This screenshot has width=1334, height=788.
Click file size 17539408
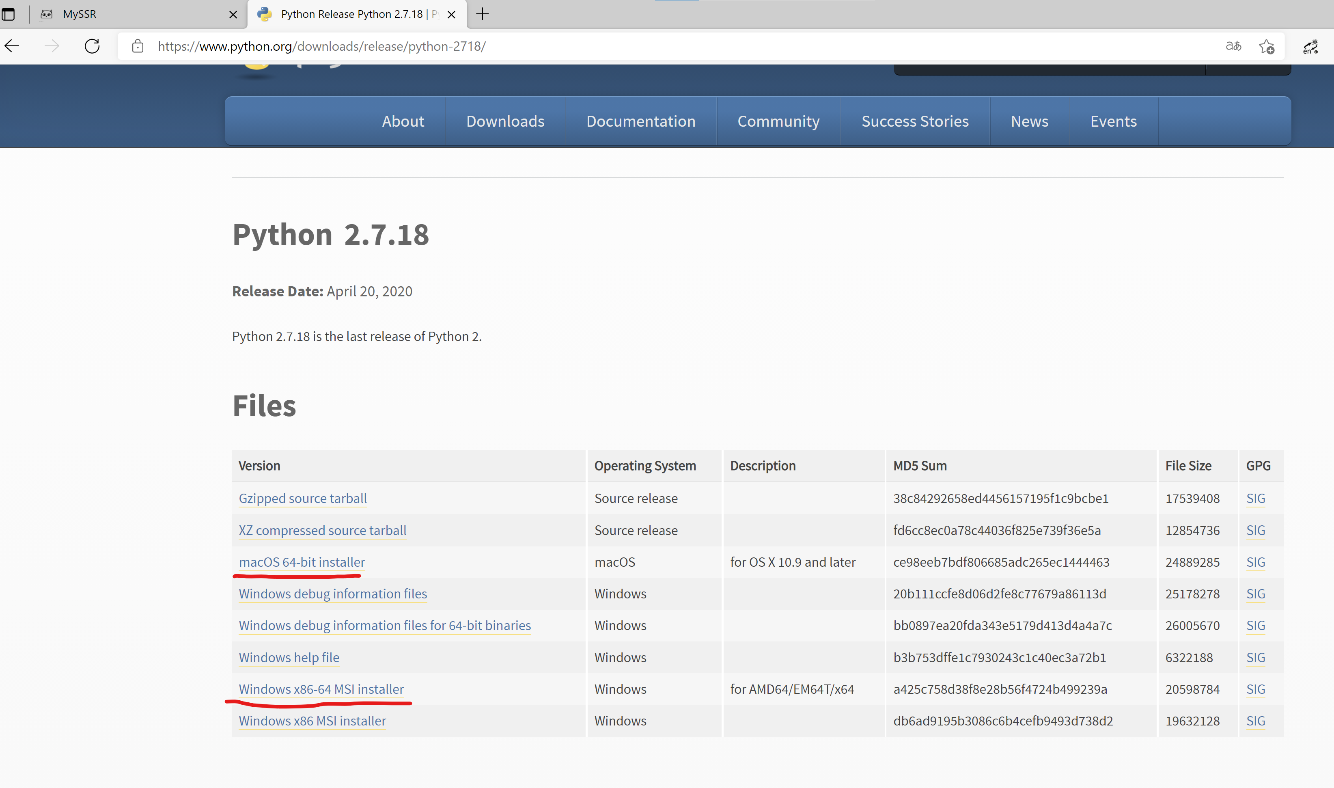coord(1192,499)
